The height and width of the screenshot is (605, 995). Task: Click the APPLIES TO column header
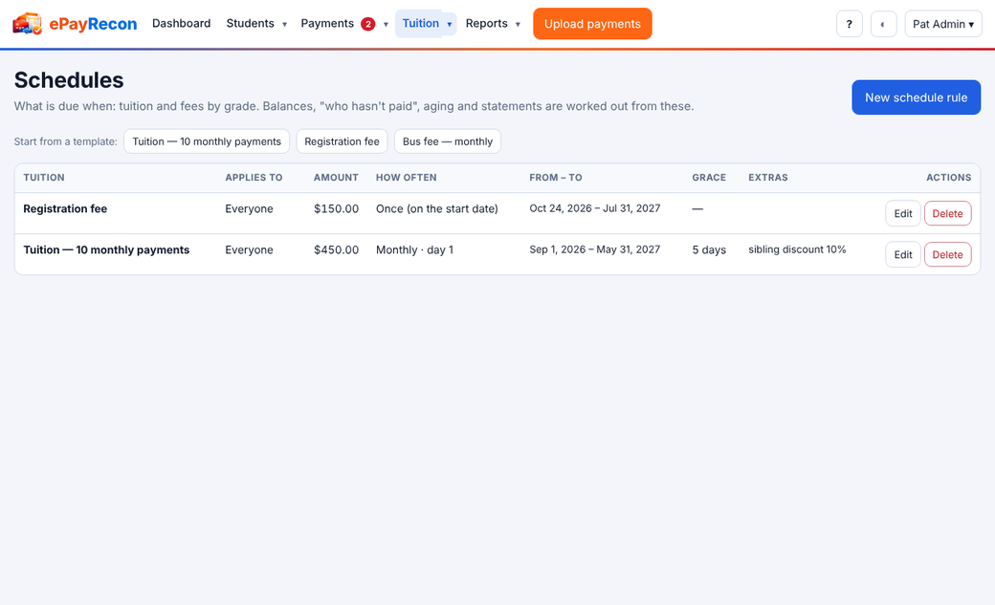coord(254,178)
